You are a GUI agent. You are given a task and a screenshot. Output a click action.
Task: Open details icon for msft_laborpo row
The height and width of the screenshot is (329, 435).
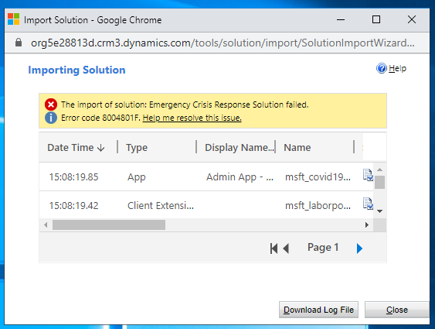(x=368, y=204)
